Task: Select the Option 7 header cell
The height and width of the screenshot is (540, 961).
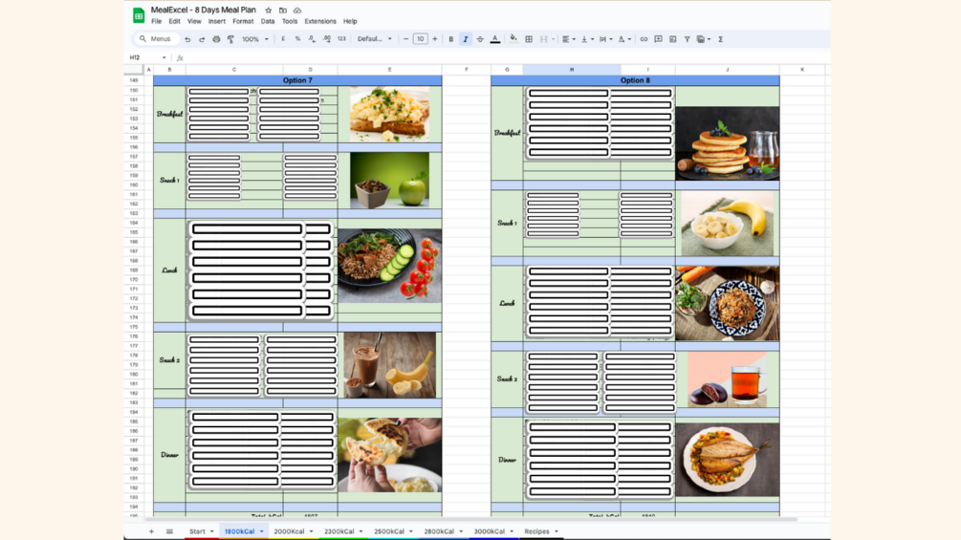Action: [x=297, y=80]
